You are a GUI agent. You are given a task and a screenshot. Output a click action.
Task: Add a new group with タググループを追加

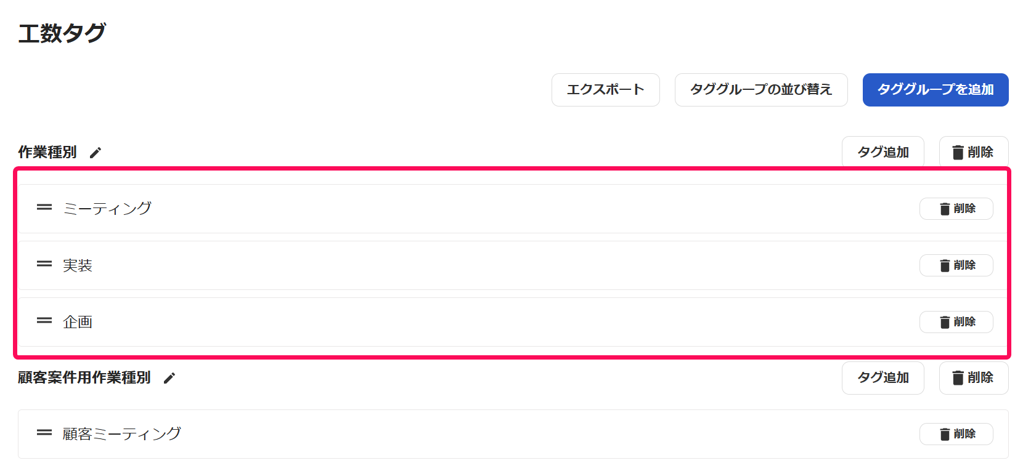(x=936, y=90)
